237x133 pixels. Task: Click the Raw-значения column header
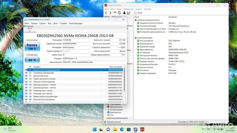coord(116,67)
